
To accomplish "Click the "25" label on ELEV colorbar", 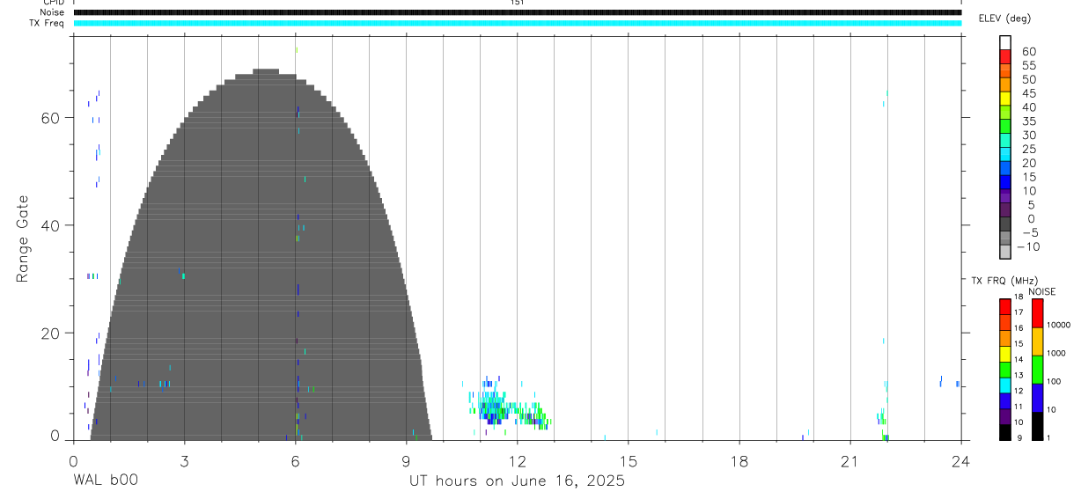I will pyautogui.click(x=1028, y=149).
